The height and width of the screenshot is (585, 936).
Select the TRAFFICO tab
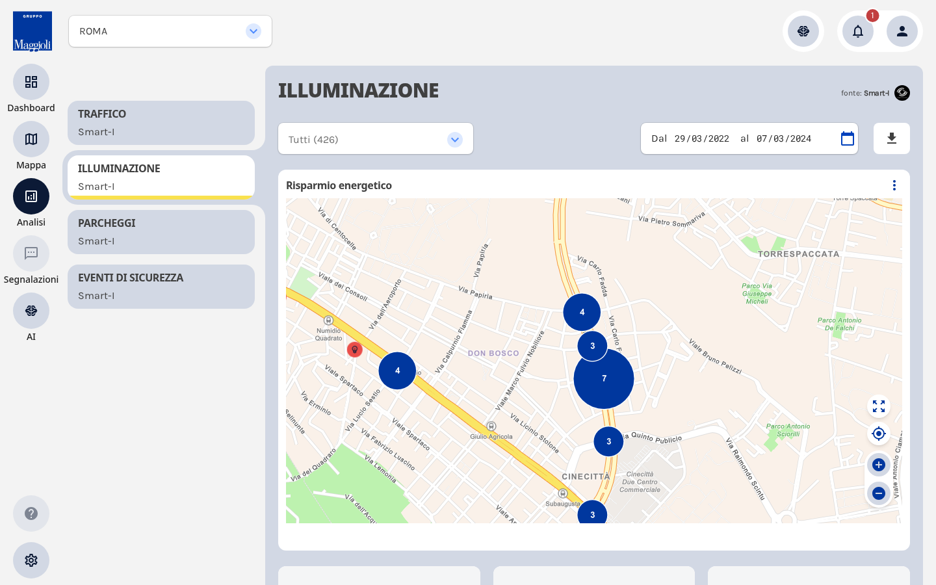click(x=161, y=123)
